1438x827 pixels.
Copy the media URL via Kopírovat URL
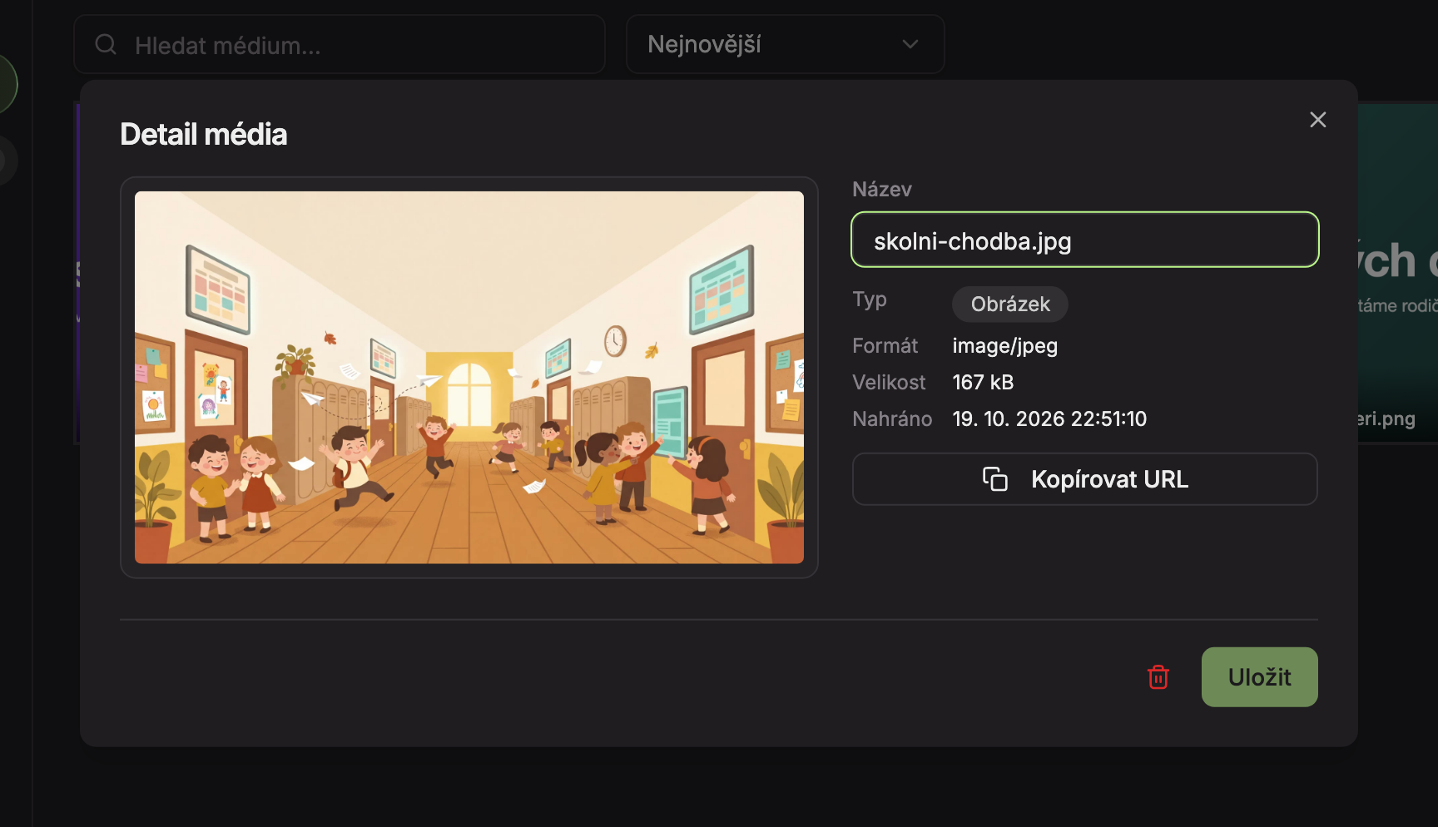tap(1084, 479)
